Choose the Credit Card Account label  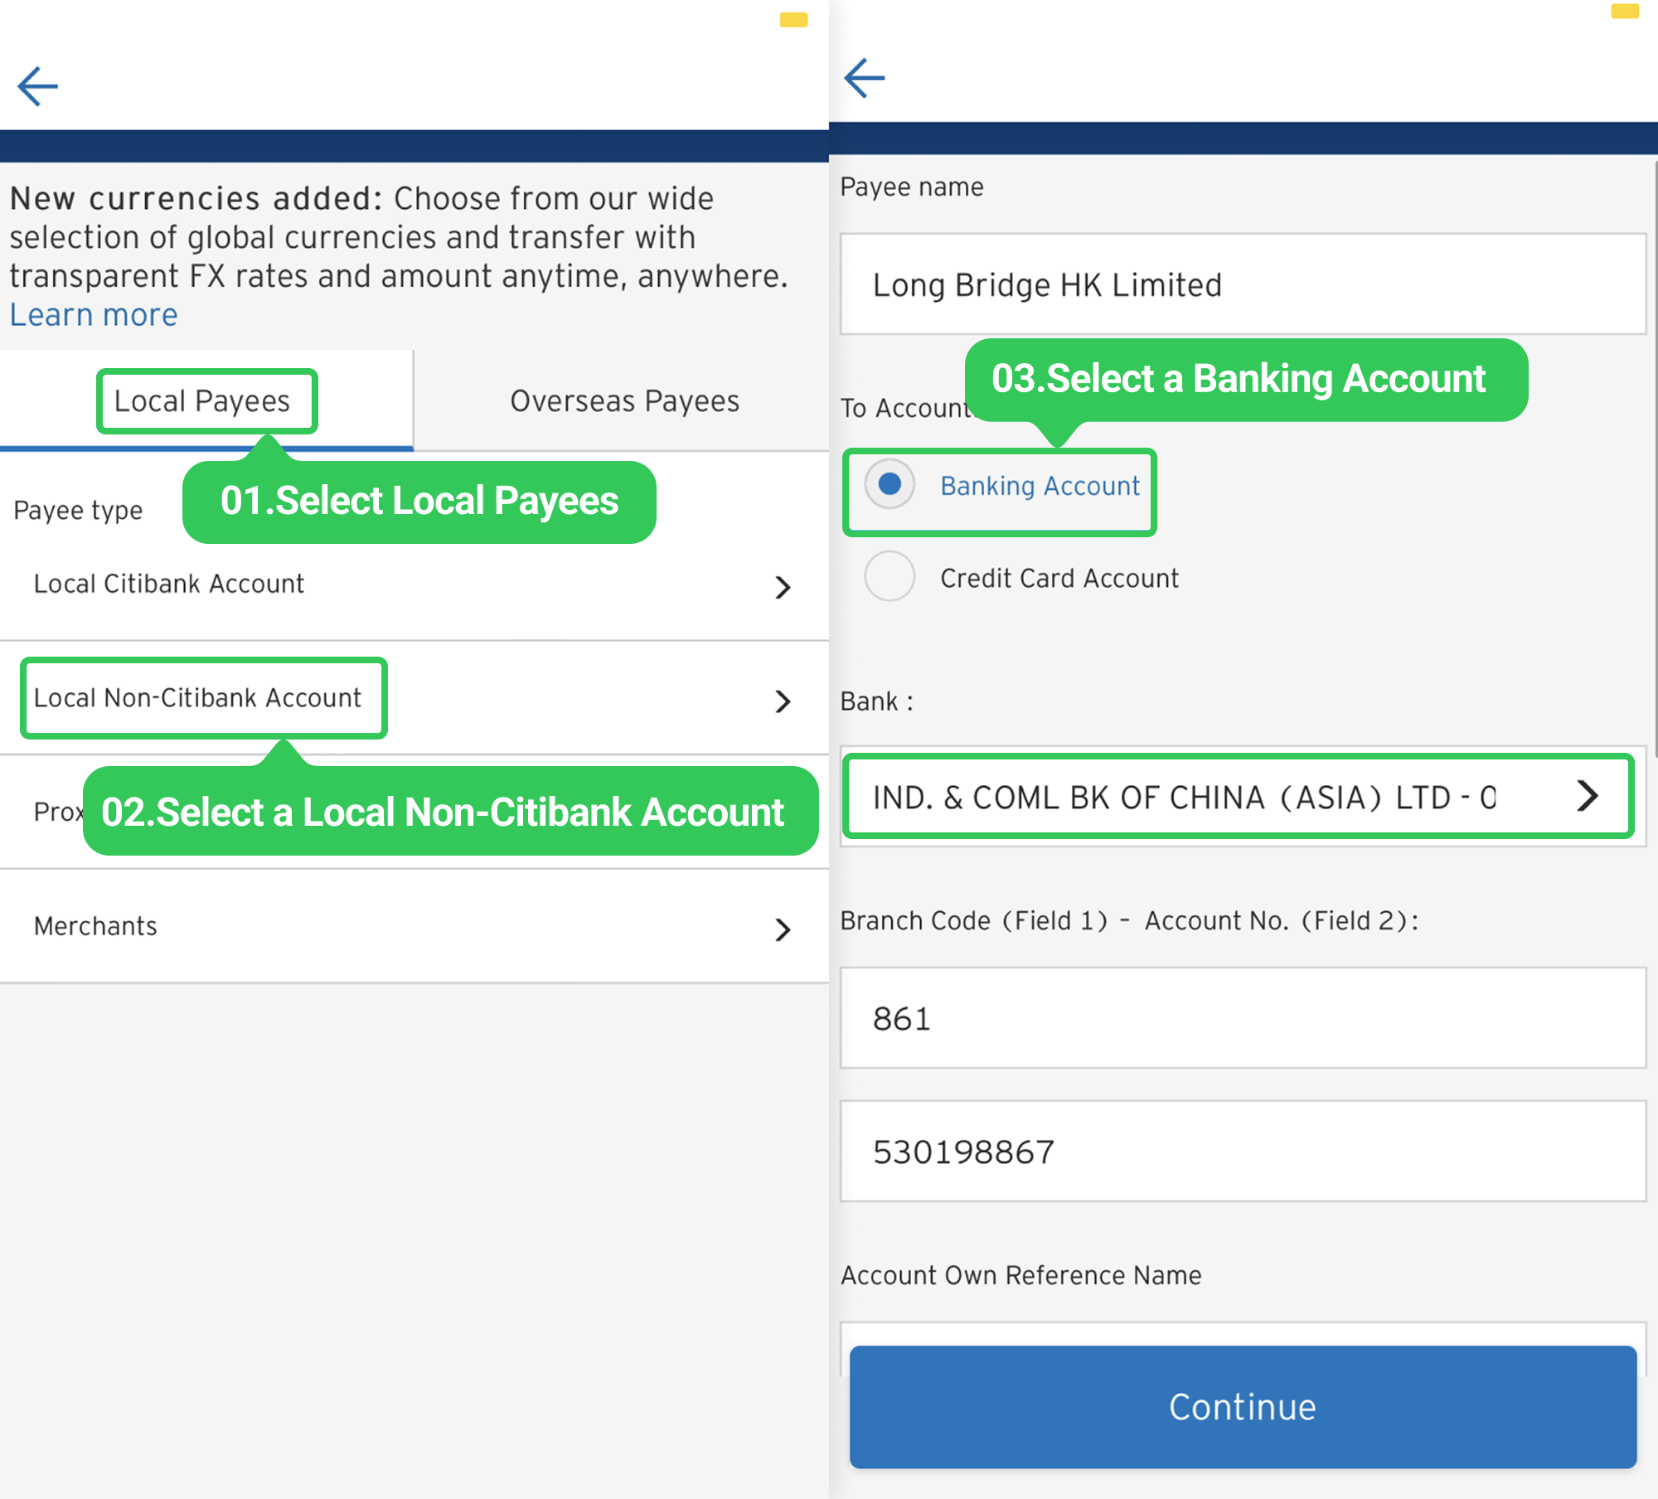pos(1059,578)
